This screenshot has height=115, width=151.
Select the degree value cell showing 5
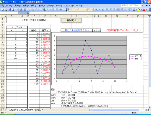(95, 30)
